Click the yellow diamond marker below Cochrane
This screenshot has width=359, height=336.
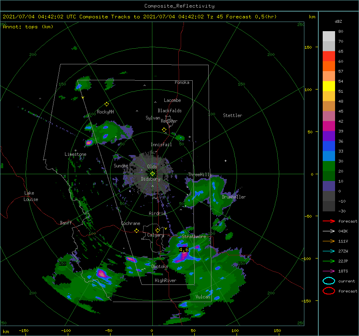[x=136, y=231]
